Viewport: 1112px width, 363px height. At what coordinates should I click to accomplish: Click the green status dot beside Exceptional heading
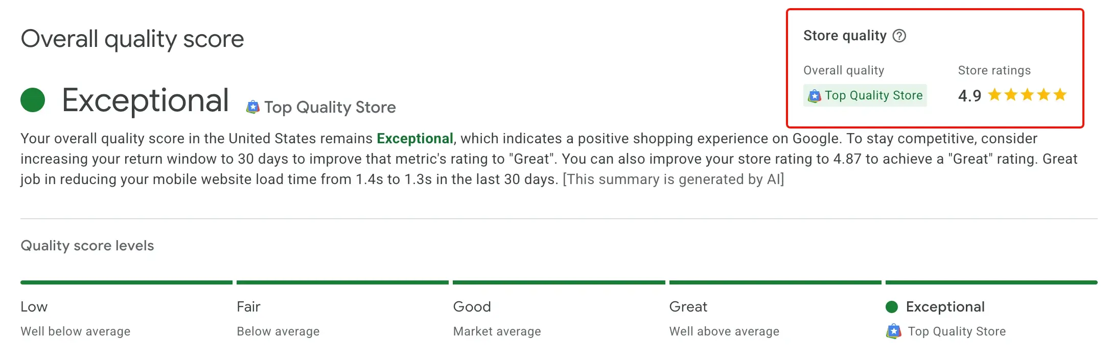tap(32, 100)
